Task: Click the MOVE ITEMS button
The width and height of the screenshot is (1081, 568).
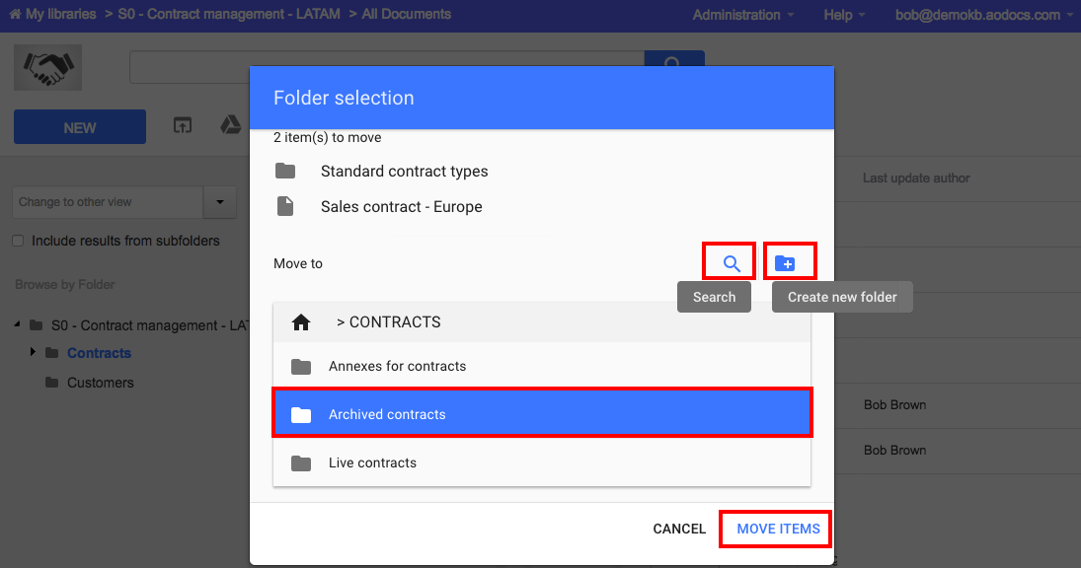Action: [x=778, y=529]
